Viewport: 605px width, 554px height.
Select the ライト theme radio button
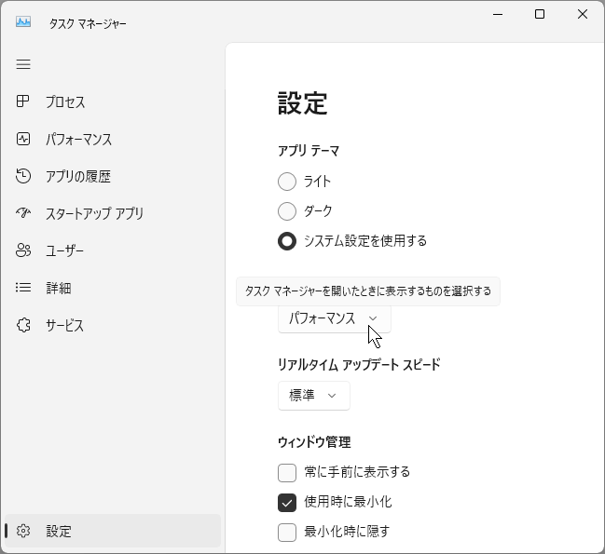(287, 182)
